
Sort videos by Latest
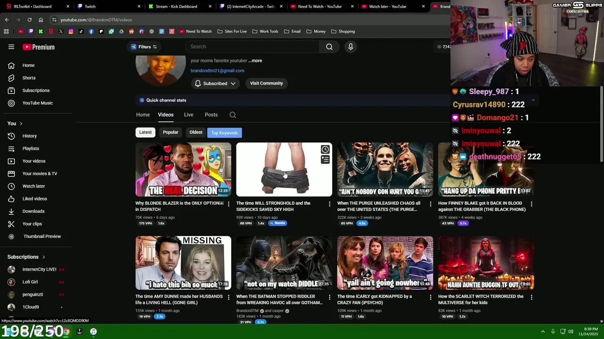tap(145, 132)
